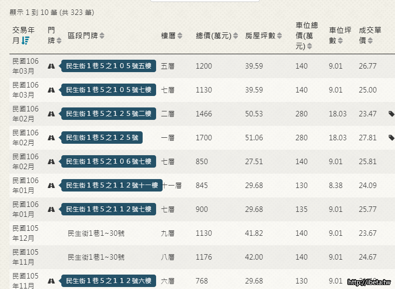Select address tag 民生街1巷5之112號六樓

point(108,281)
